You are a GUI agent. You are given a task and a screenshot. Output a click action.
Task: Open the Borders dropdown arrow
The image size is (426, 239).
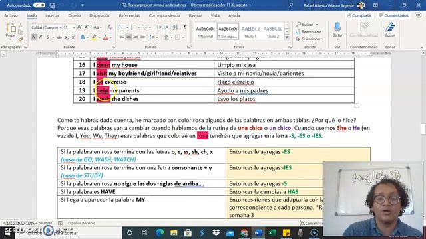183,37
